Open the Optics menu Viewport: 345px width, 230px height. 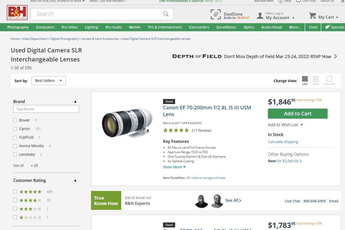pyautogui.click(x=249, y=27)
